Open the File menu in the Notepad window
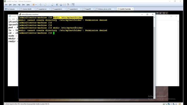 pos(10,19)
